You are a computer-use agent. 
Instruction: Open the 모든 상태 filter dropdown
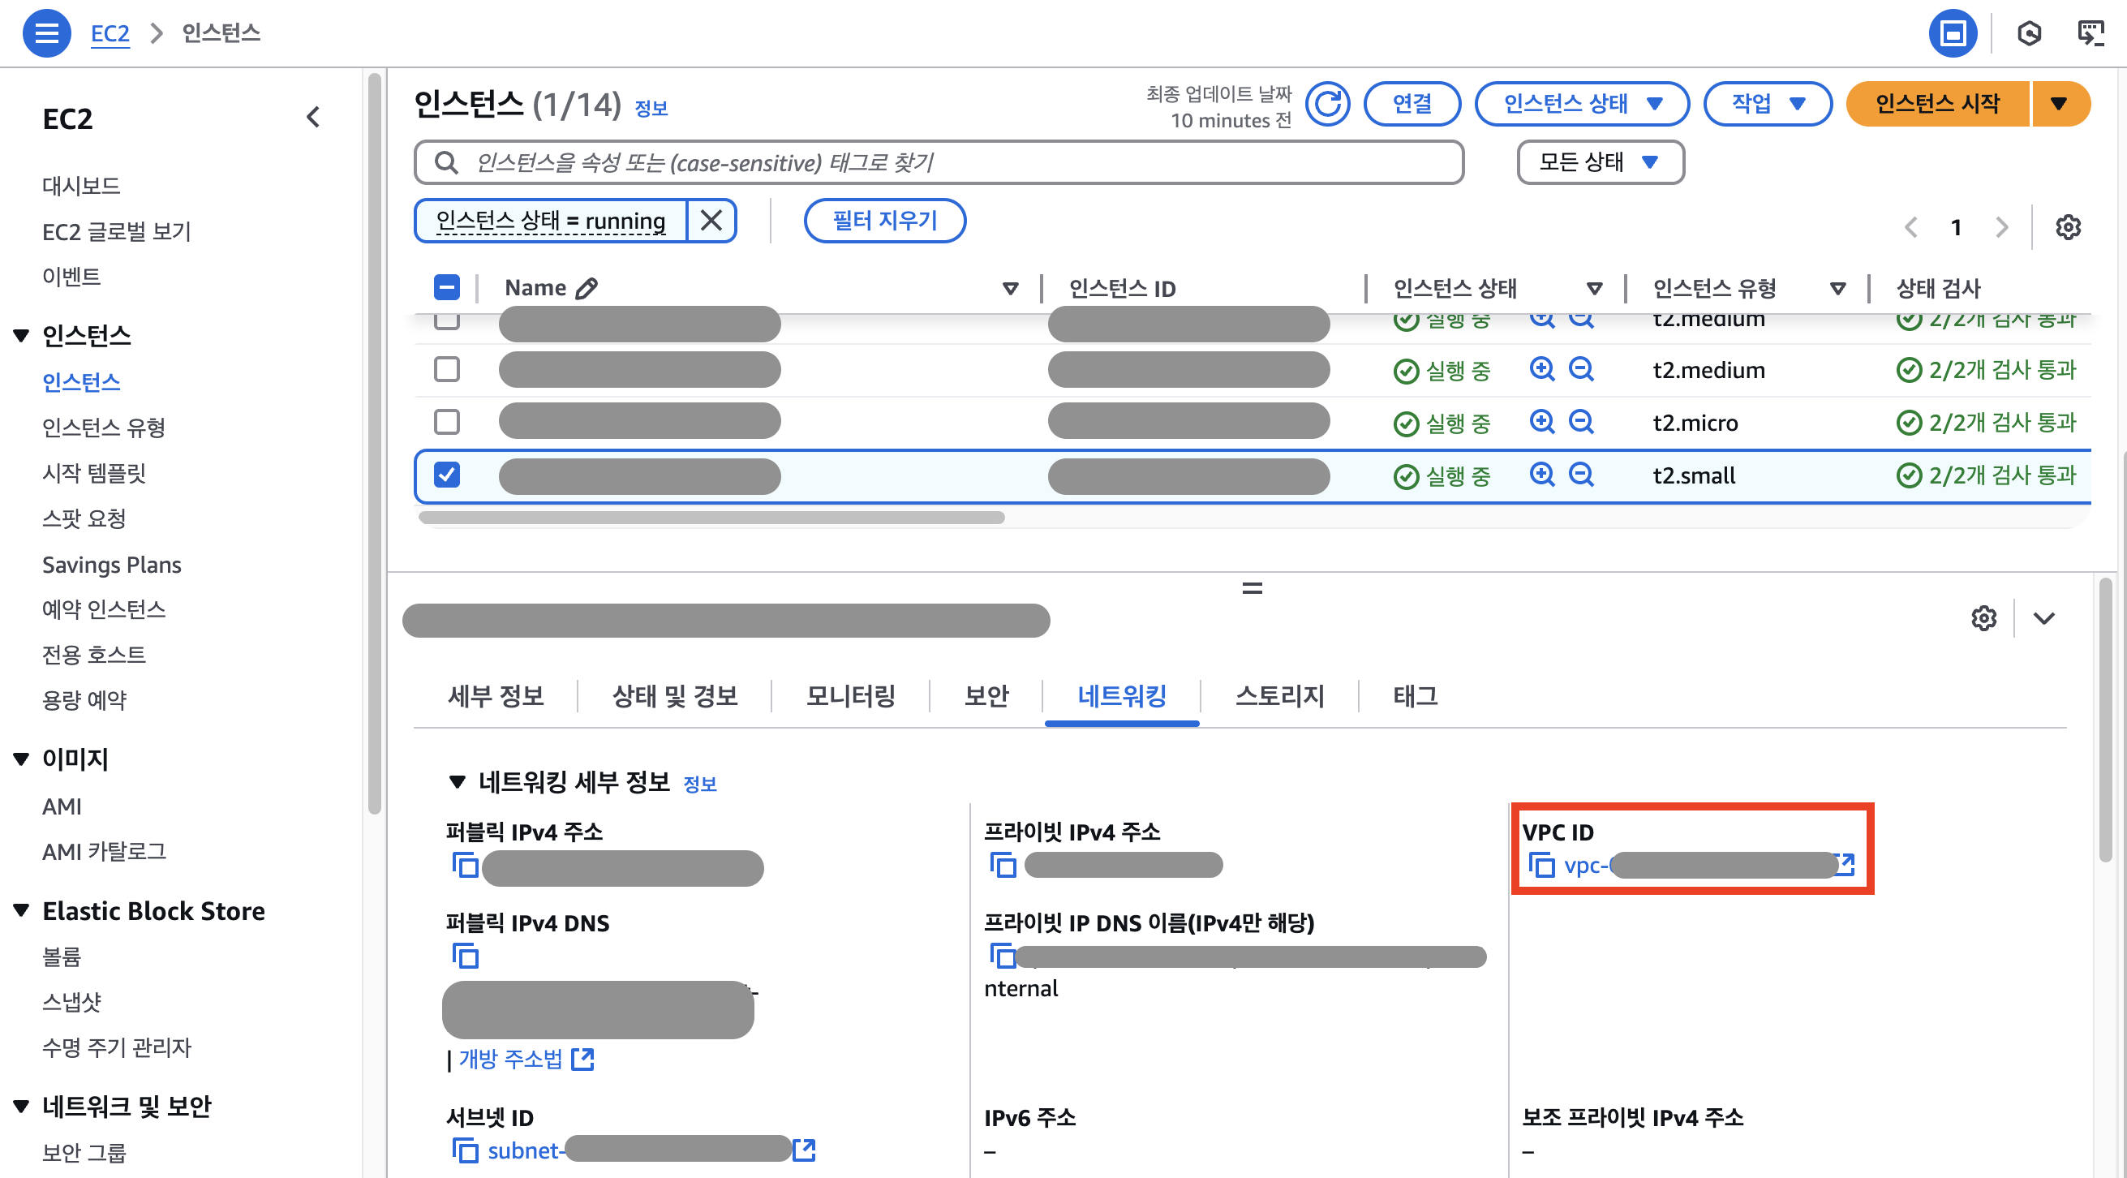[1601, 162]
